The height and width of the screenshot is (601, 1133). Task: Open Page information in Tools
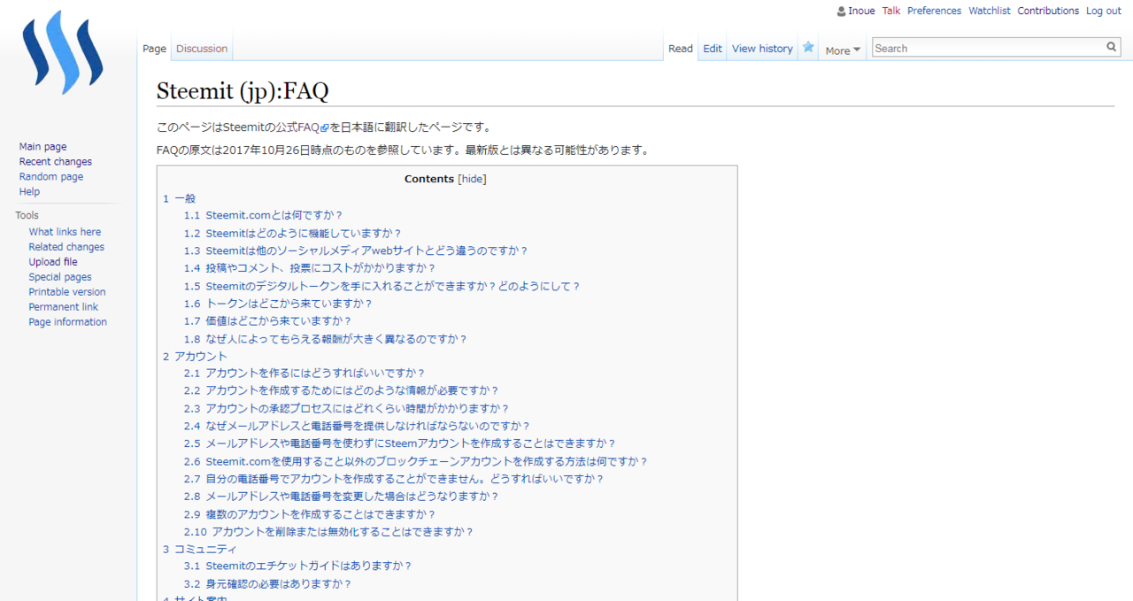67,322
